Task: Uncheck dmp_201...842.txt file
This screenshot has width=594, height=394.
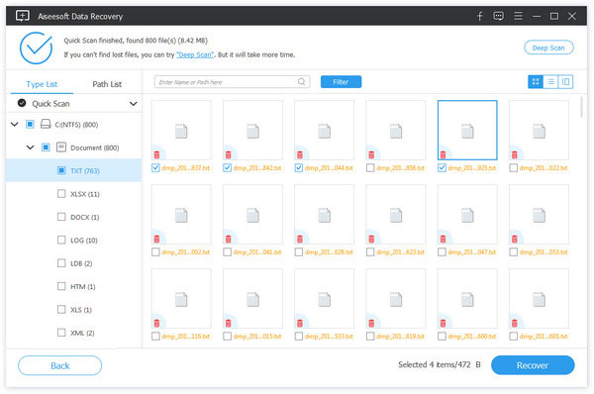Action: point(227,168)
